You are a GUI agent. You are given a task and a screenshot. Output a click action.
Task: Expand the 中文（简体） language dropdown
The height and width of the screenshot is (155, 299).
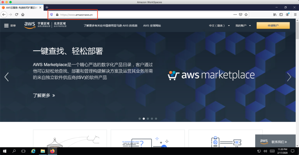(x=219, y=26)
